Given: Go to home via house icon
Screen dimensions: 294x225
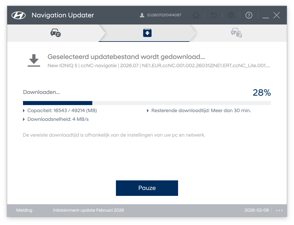Looking at the screenshot, I should pyautogui.click(x=196, y=15).
